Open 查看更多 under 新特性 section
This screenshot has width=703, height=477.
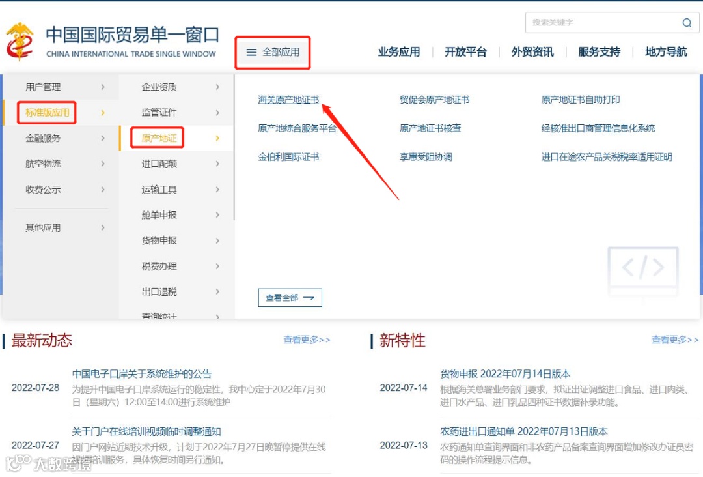point(674,340)
